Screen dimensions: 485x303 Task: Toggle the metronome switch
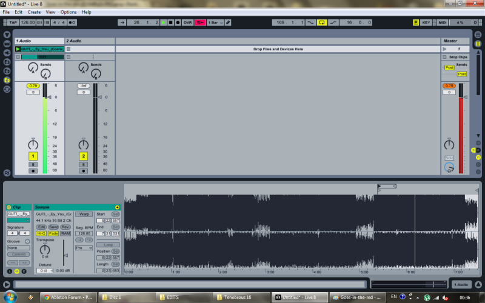point(72,22)
